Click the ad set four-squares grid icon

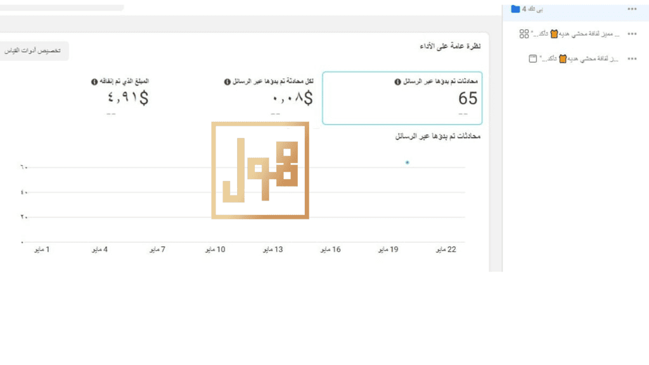click(x=524, y=34)
